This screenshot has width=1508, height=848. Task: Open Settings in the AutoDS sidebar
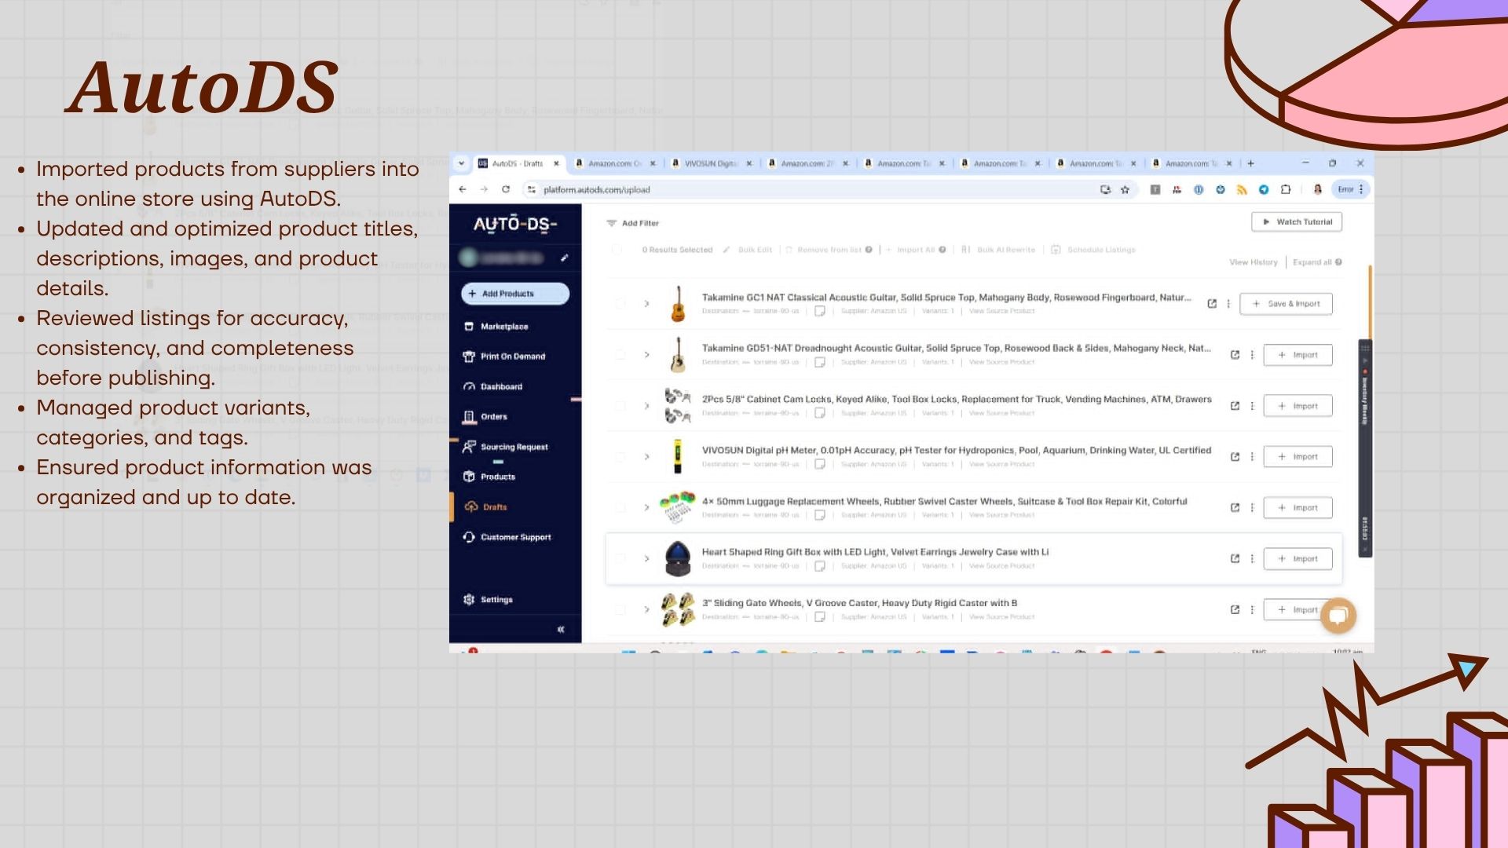[x=488, y=600]
